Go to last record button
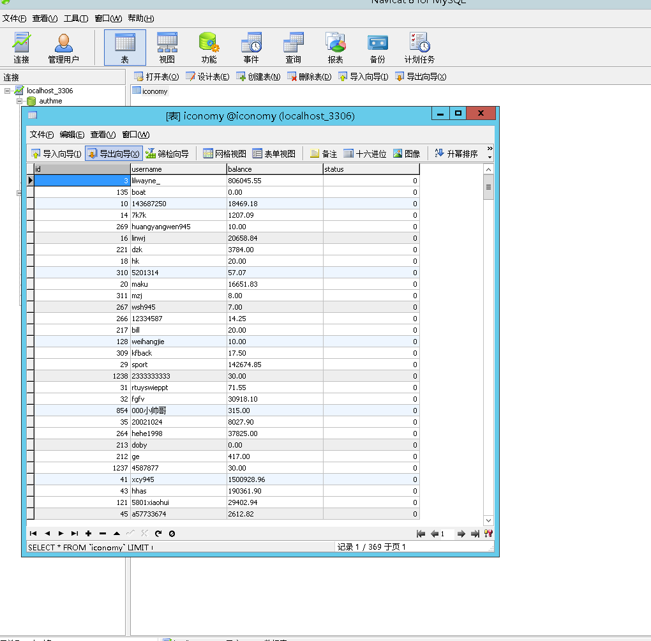Viewport: 651px width, 641px height. [x=75, y=533]
